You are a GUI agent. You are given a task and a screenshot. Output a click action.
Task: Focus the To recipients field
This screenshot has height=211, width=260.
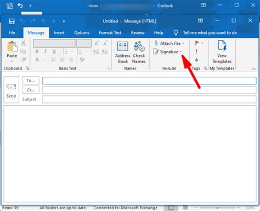149,81
